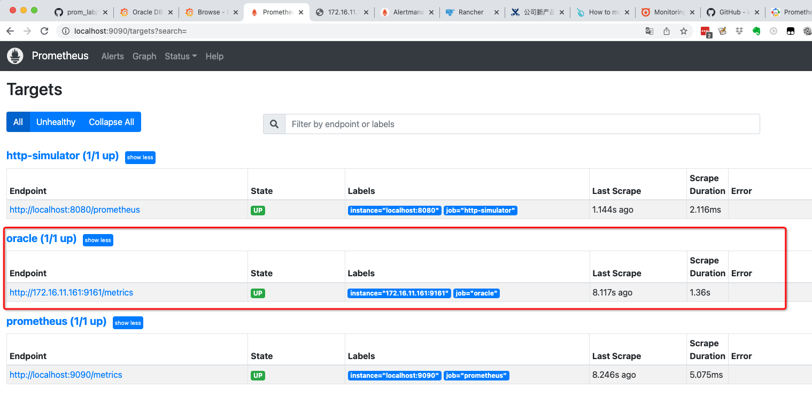
Task: Open the translate page icon
Action: tap(649, 31)
